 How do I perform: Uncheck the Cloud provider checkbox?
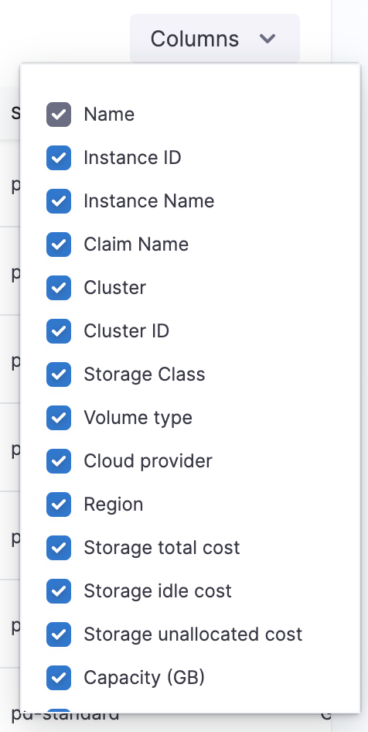(x=59, y=461)
